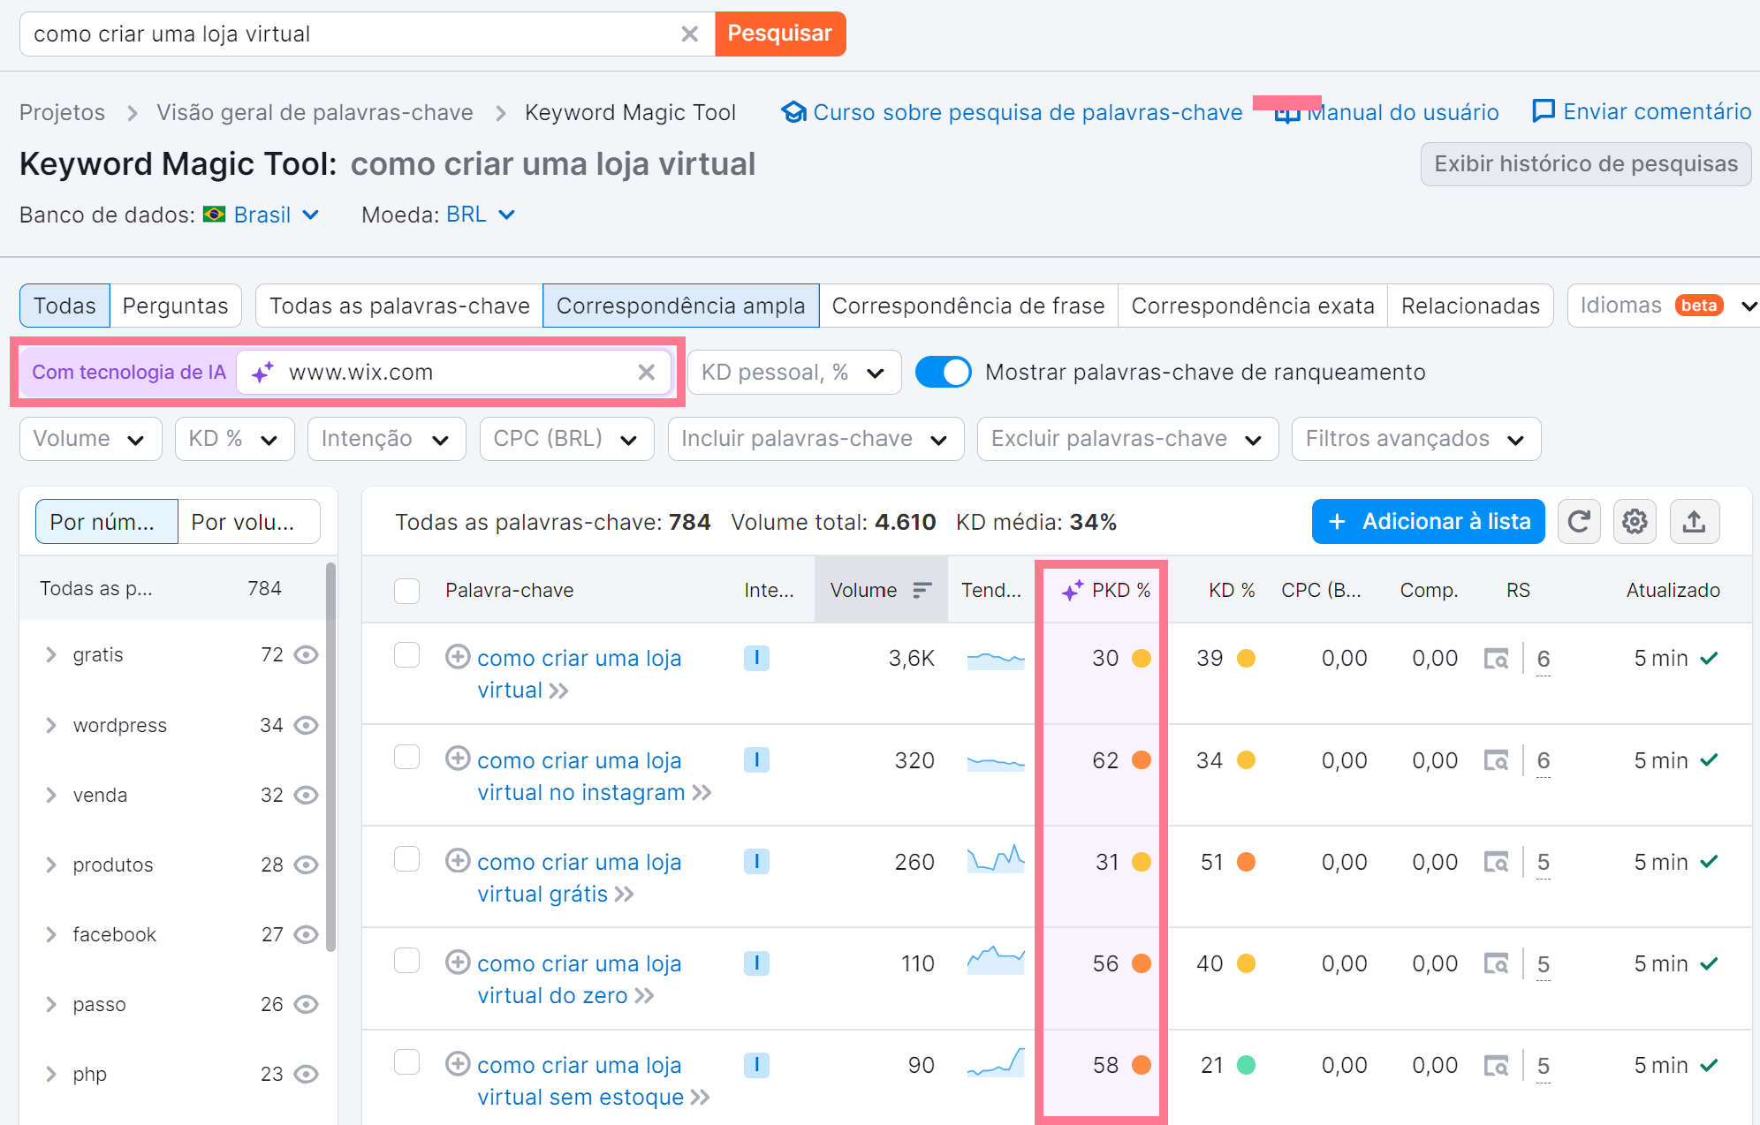Screen dimensions: 1760x1125
Task: Select Todas as palavras-chave tab
Action: point(399,306)
